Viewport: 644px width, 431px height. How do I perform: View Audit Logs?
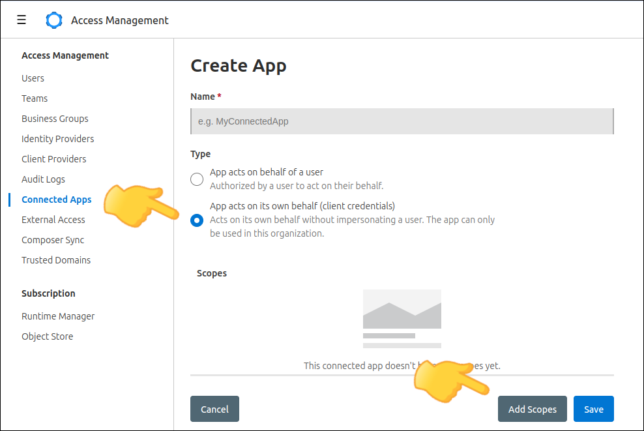pyautogui.click(x=43, y=179)
